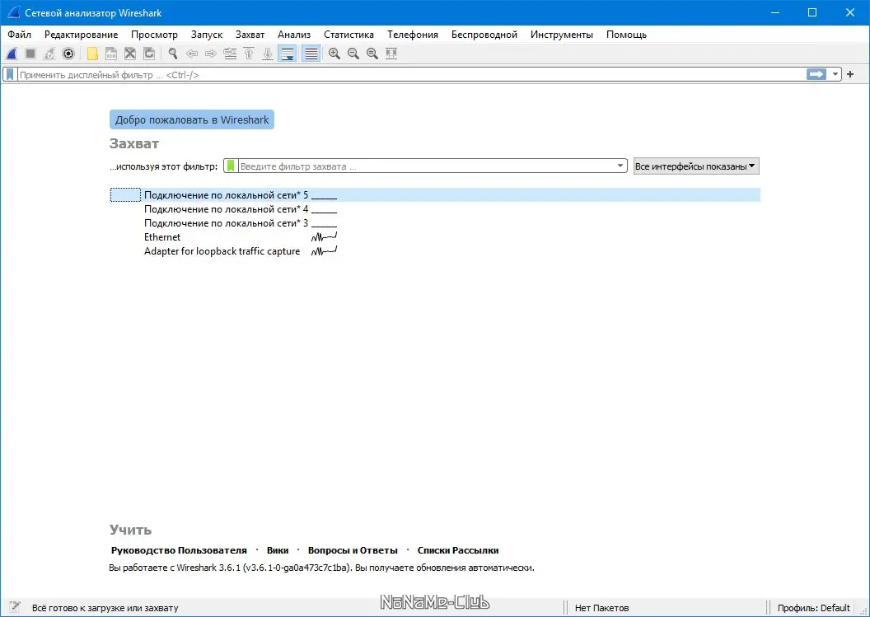870x617 pixels.
Task: Open the 'Все интерфейсы показаны' dropdown
Action: [696, 166]
